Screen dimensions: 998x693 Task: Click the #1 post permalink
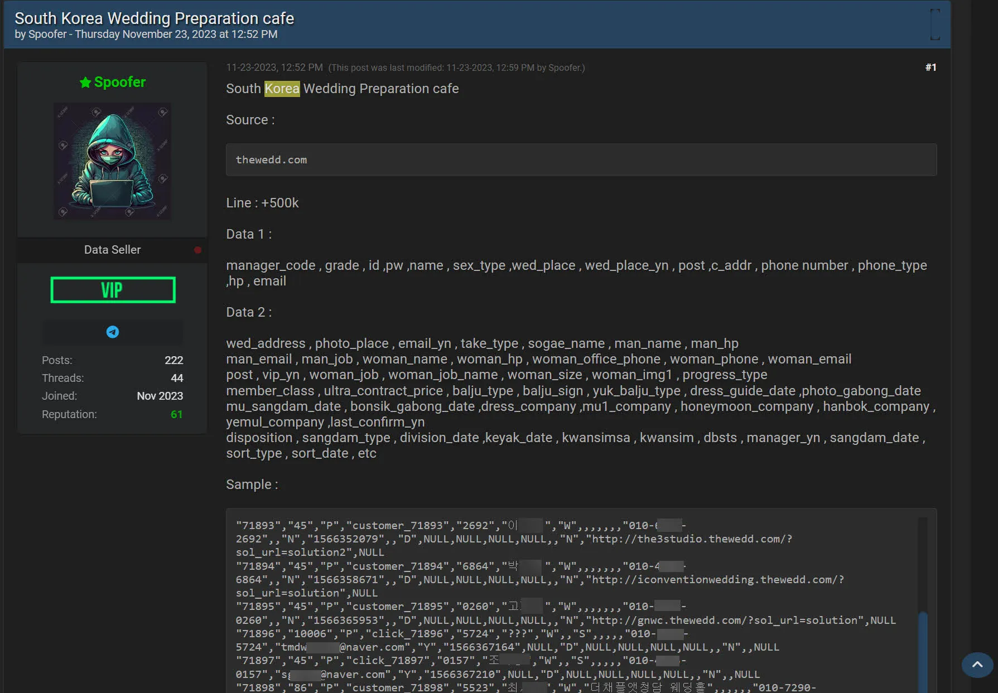pos(930,67)
